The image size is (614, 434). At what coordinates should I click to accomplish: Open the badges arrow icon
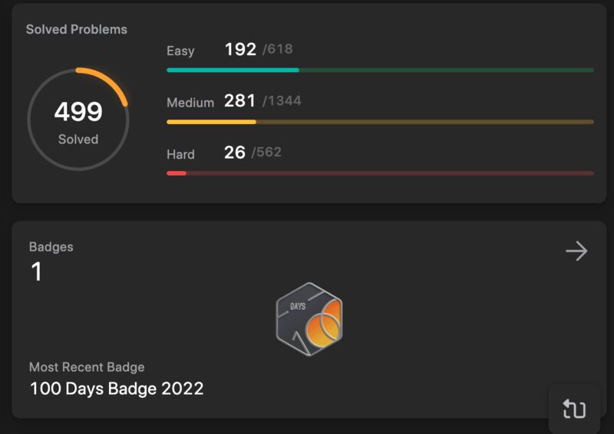(x=576, y=251)
